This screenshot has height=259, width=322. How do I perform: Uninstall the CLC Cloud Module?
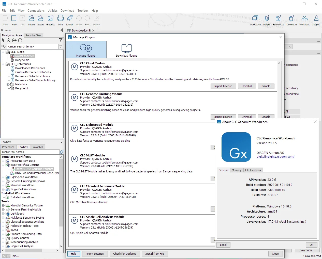click(x=247, y=86)
